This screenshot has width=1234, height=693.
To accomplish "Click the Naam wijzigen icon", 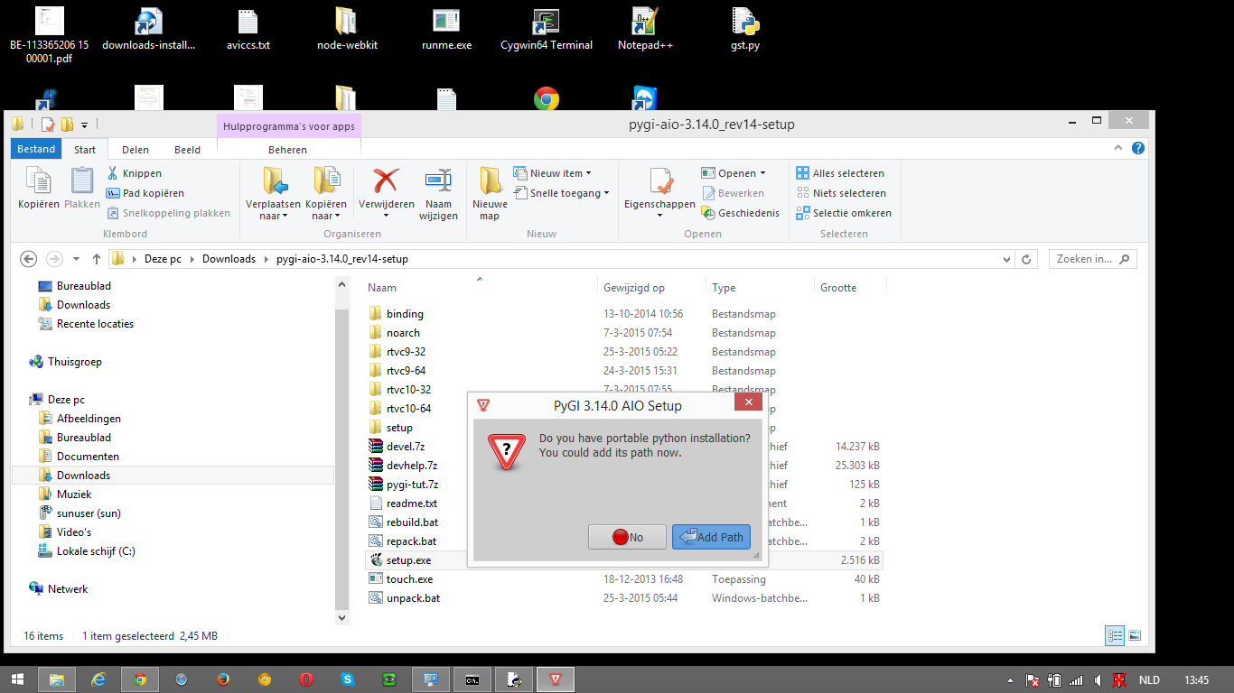I will point(438,181).
